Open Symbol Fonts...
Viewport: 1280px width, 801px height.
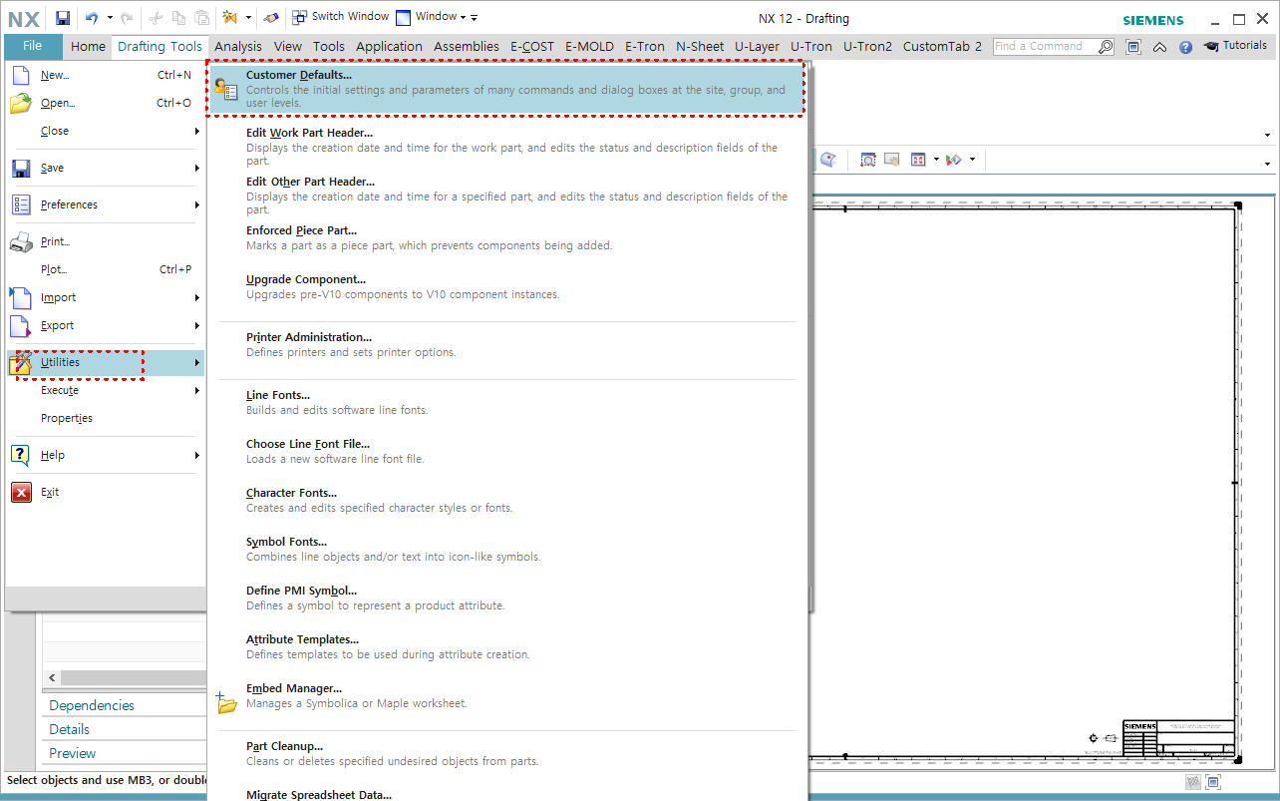[x=505, y=549]
